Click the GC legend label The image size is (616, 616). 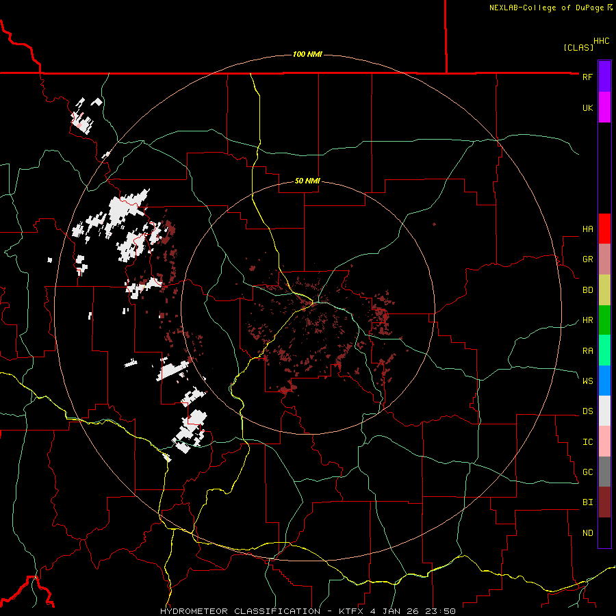click(x=587, y=472)
